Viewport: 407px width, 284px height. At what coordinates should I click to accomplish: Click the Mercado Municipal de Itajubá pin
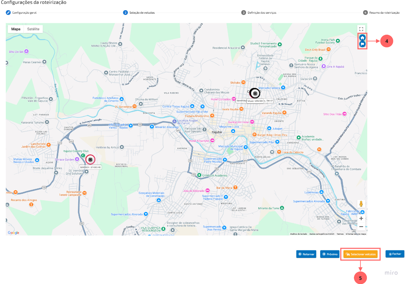coord(246,147)
